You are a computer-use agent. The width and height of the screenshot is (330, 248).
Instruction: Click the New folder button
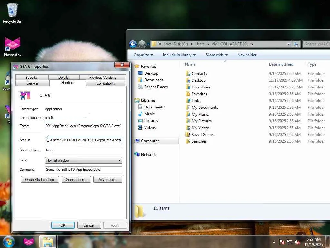pos(247,55)
